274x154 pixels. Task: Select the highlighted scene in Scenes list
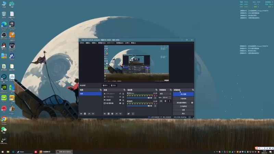(x=90, y=94)
